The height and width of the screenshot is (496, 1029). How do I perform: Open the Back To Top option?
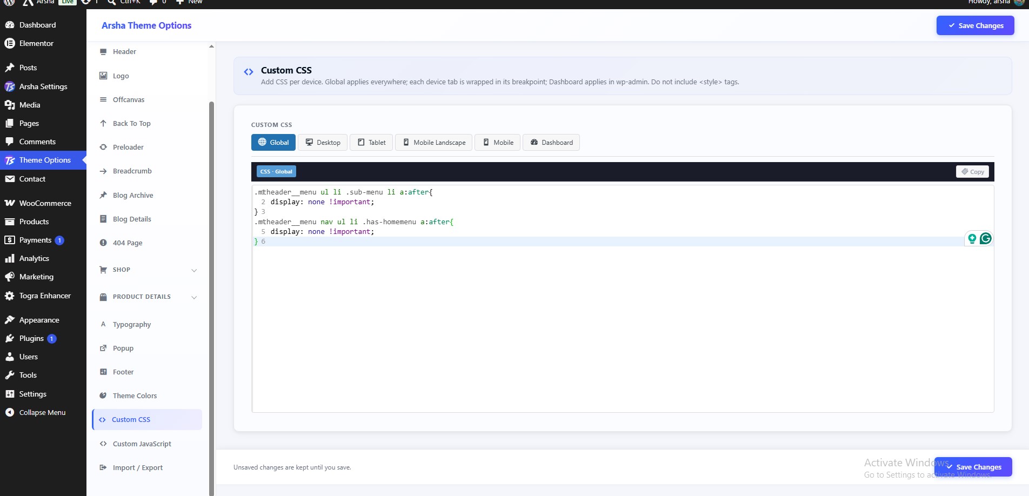click(131, 123)
